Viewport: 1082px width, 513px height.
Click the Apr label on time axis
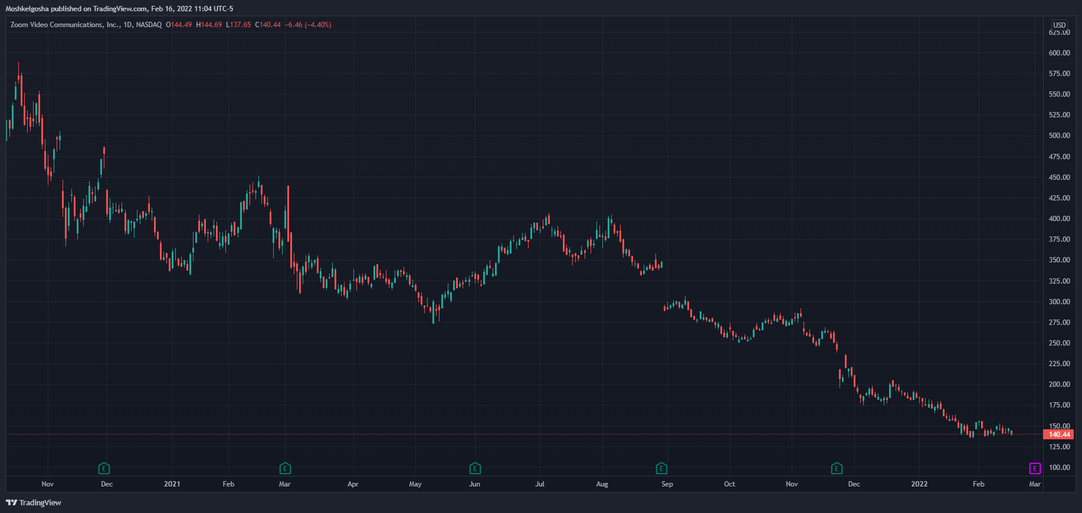tap(353, 484)
